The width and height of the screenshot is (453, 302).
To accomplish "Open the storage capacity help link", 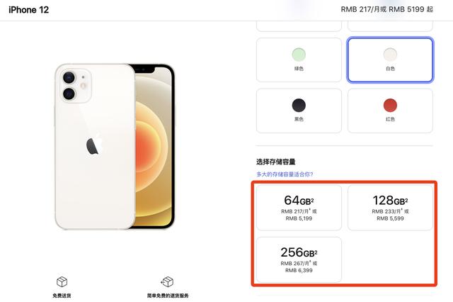I will 285,174.
